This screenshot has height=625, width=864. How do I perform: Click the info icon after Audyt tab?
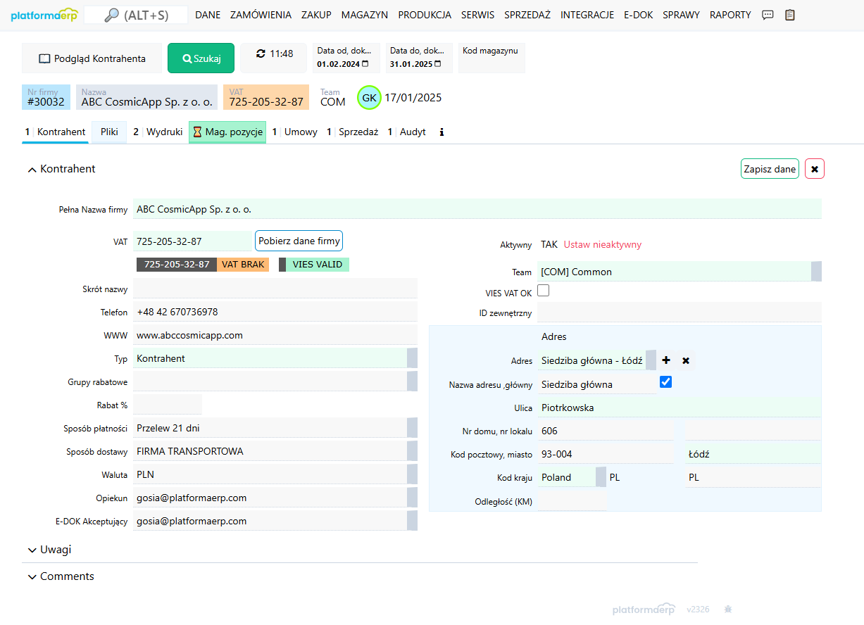tap(442, 132)
